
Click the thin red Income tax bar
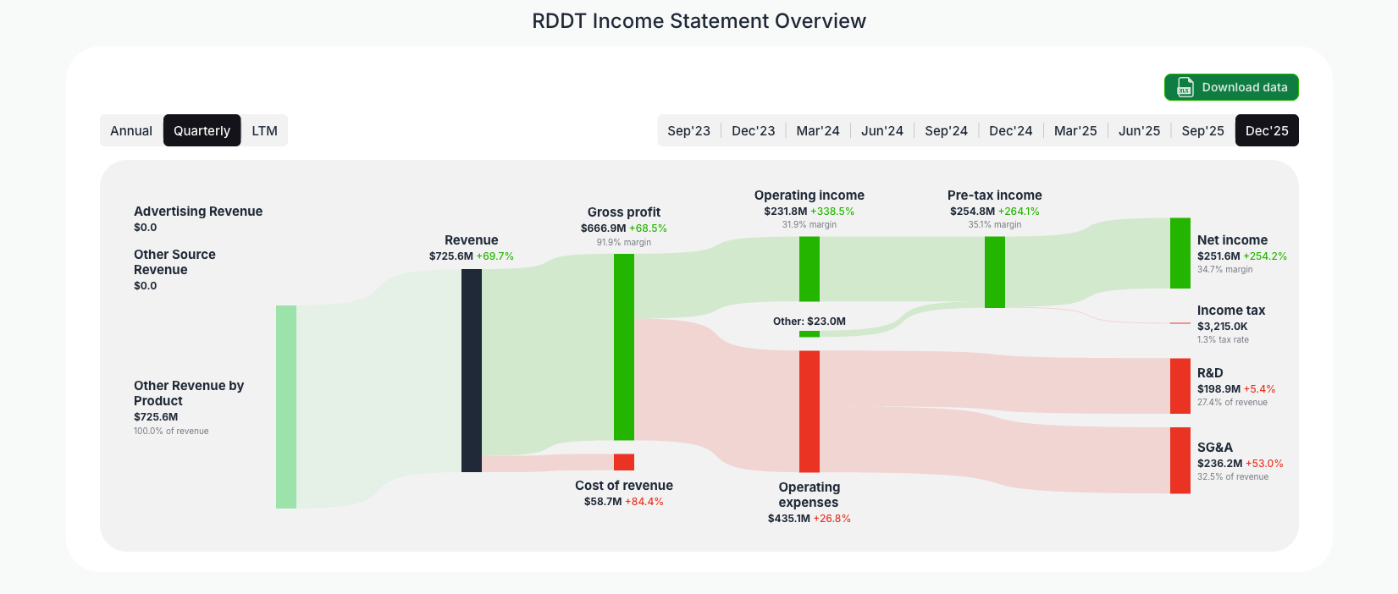tap(1180, 323)
